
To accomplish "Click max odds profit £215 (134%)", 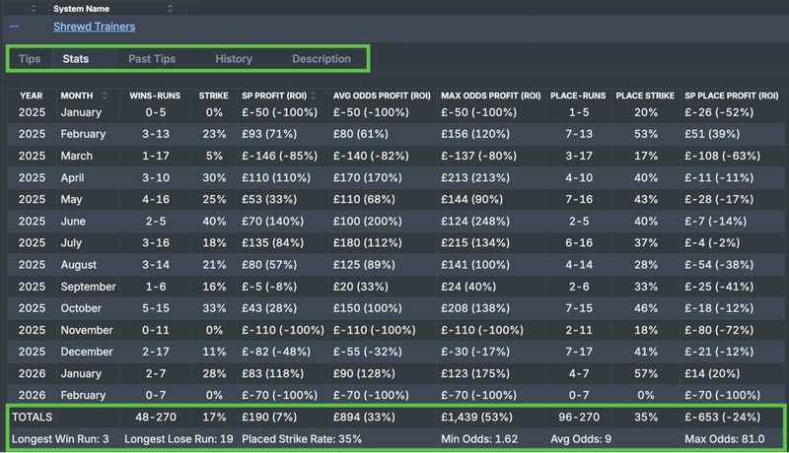I will pos(475,243).
